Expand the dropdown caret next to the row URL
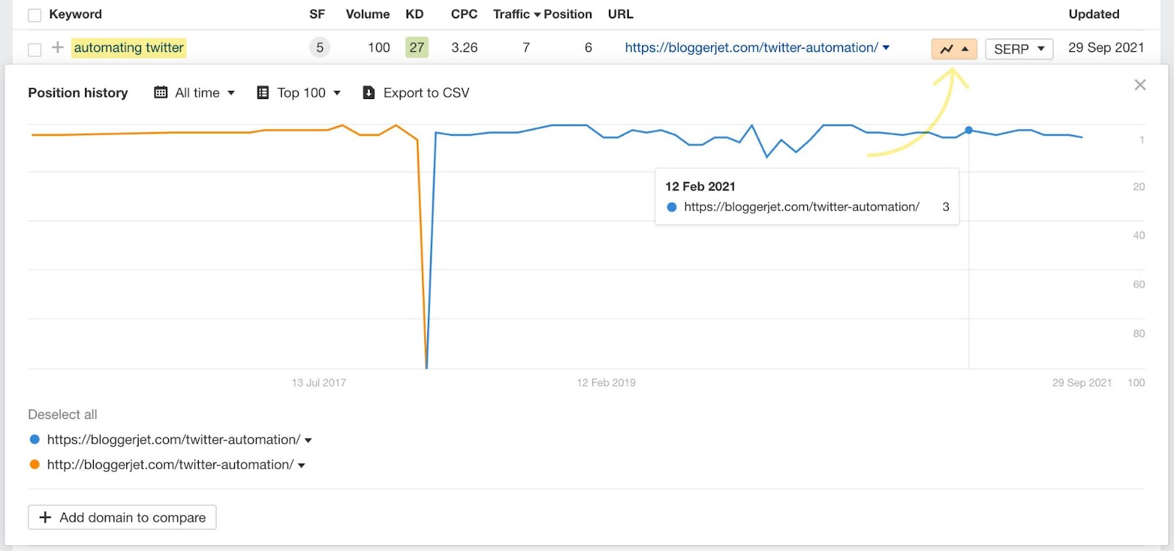 [886, 48]
